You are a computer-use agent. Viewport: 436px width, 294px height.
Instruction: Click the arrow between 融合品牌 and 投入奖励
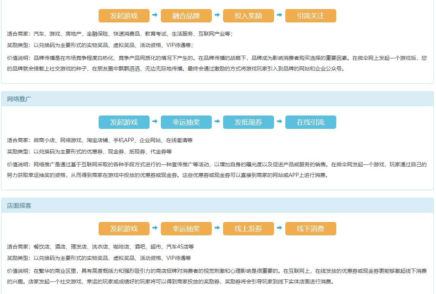217,16
